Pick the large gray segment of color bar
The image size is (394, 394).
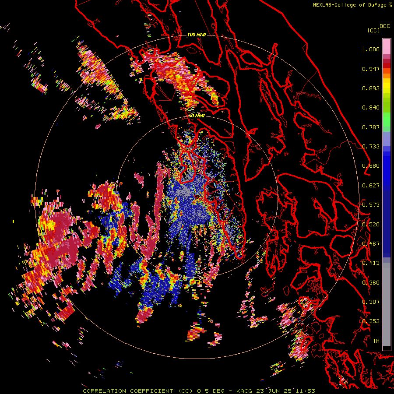click(x=387, y=304)
